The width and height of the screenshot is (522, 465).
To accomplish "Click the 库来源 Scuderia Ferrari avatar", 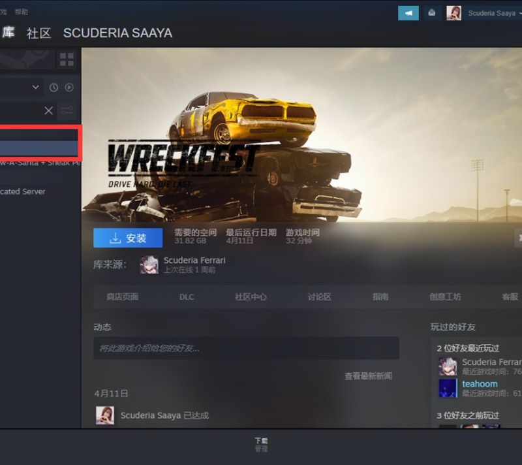I will [x=149, y=265].
